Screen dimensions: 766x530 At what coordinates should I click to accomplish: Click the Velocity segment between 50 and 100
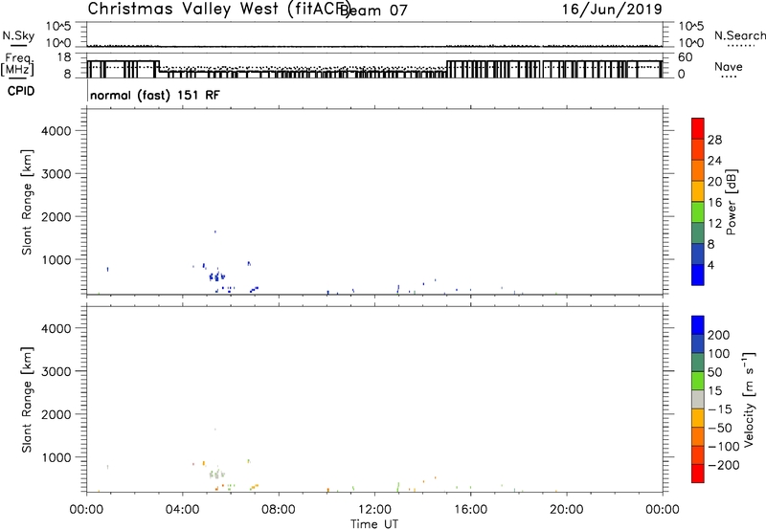[x=698, y=363]
